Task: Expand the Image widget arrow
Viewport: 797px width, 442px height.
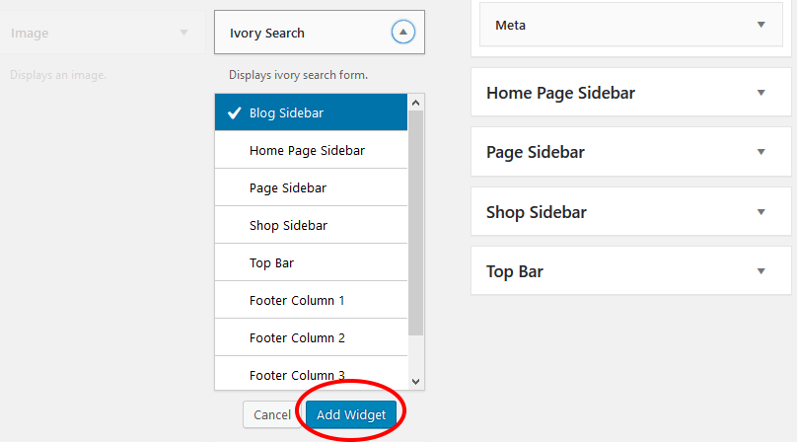Action: (184, 33)
